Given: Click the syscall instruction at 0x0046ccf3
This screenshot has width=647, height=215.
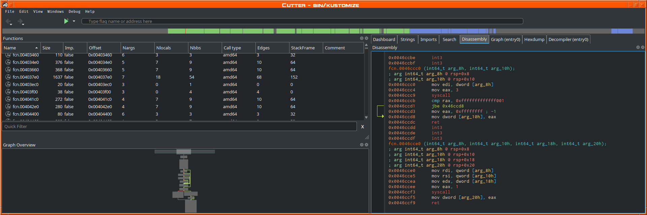Looking at the screenshot, I should tap(441, 192).
